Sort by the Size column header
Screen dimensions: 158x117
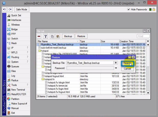coord(110,41)
